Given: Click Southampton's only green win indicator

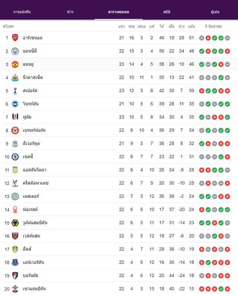Looking at the screenshot, I should (x=221, y=289).
